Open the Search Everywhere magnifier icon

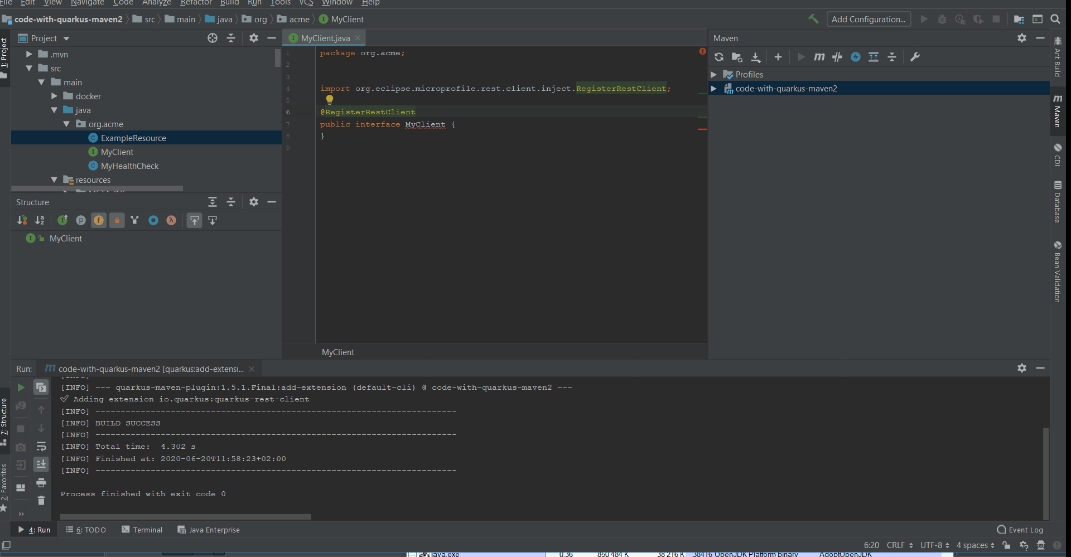click(1056, 18)
